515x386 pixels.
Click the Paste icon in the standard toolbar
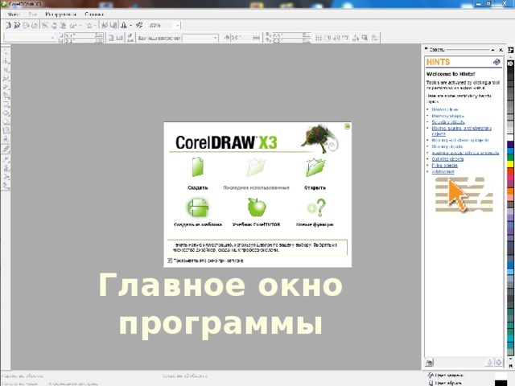[63, 25]
